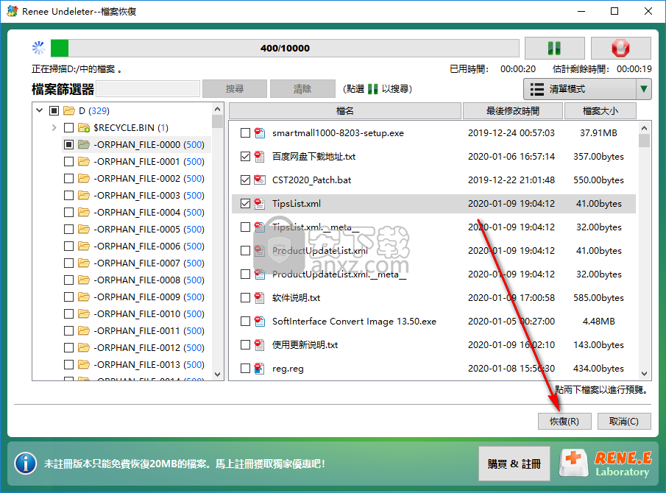Click the 購買 & 註冊 button

click(x=514, y=464)
